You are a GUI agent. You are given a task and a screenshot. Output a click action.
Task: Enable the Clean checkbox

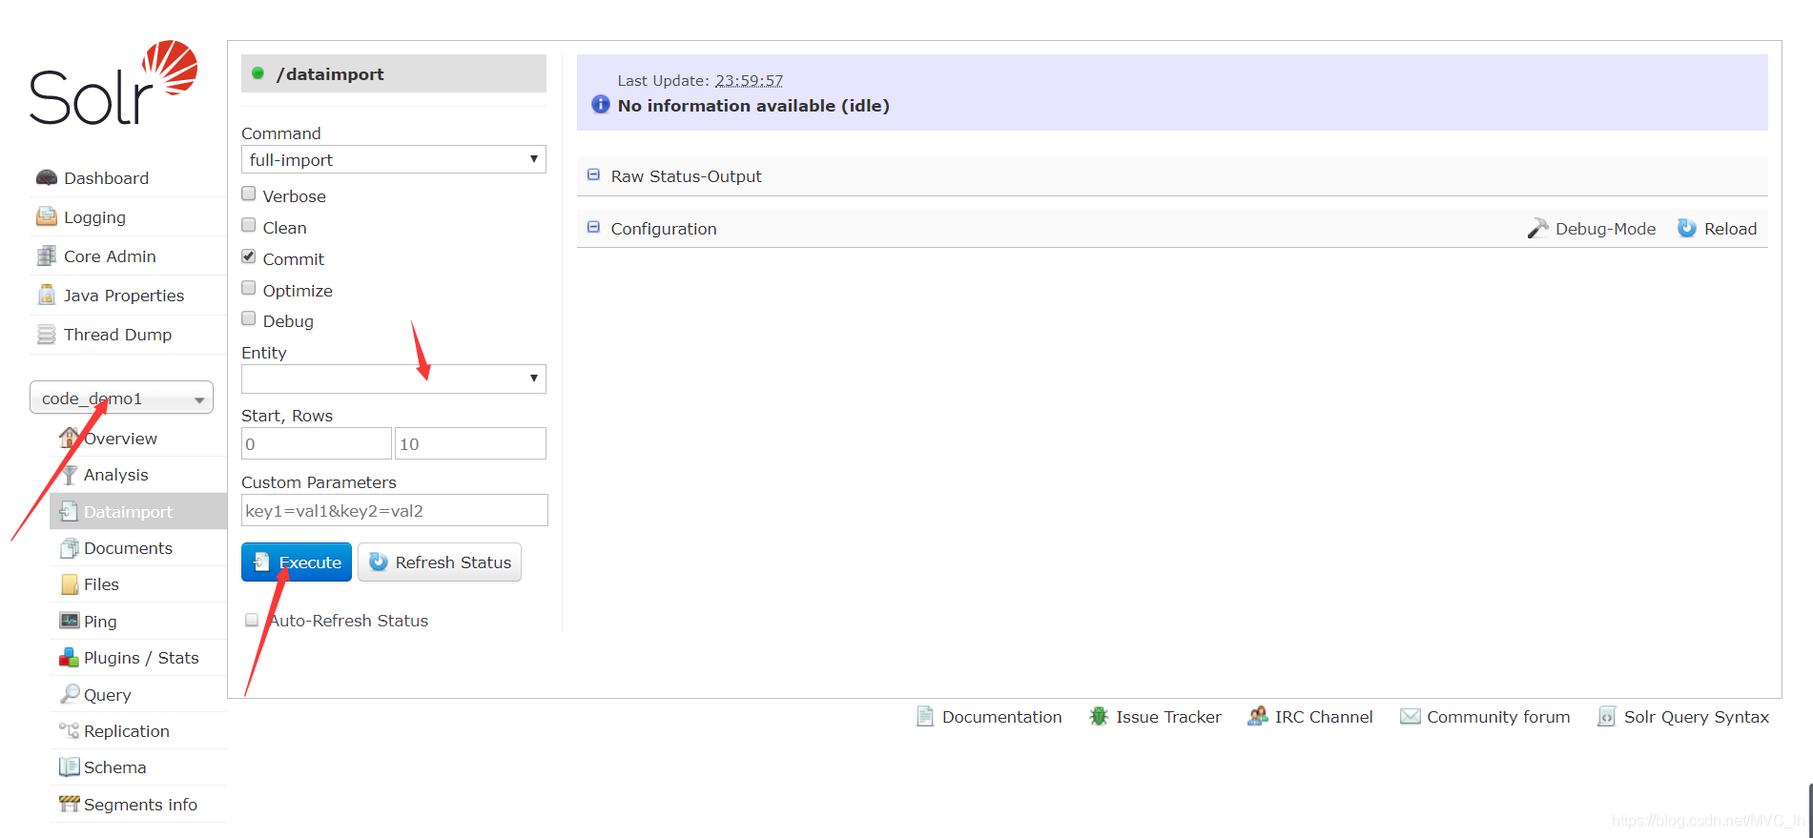(249, 225)
